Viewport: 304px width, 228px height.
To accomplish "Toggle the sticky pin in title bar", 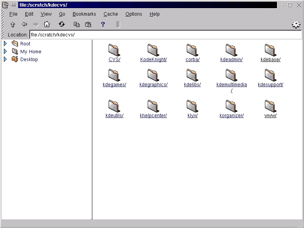I will click(x=13, y=5).
